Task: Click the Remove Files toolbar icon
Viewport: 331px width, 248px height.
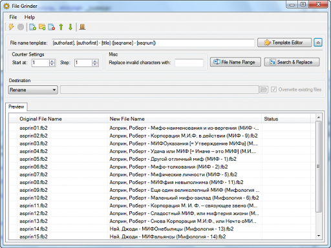Action: click(x=52, y=27)
